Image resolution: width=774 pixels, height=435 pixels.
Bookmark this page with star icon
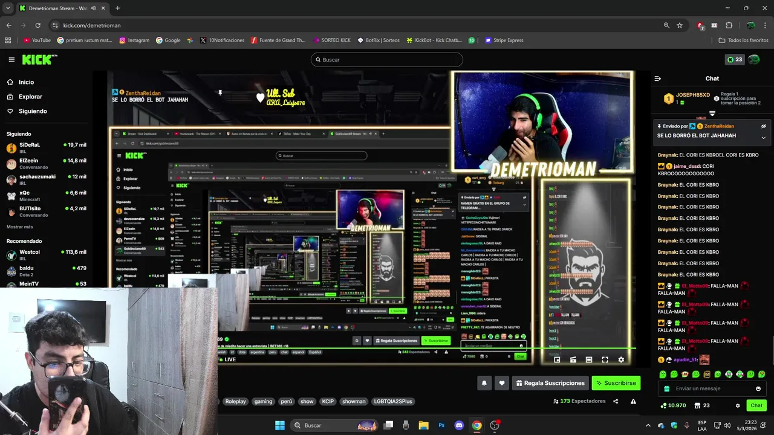[x=680, y=25]
